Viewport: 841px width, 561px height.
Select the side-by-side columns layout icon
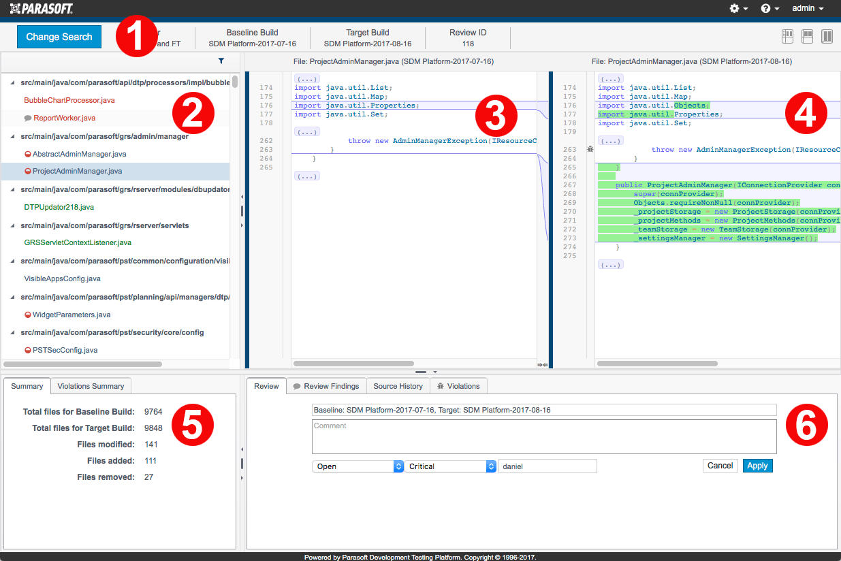coord(827,37)
